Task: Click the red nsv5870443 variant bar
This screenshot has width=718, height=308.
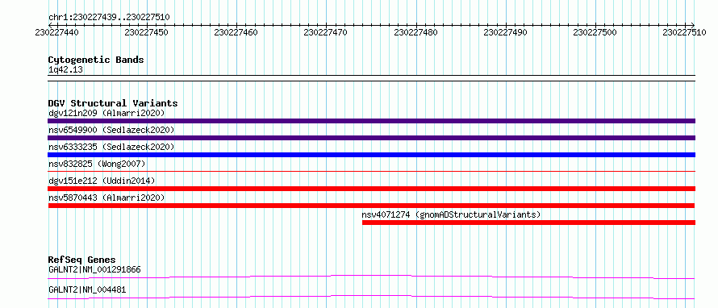Action: 371,206
